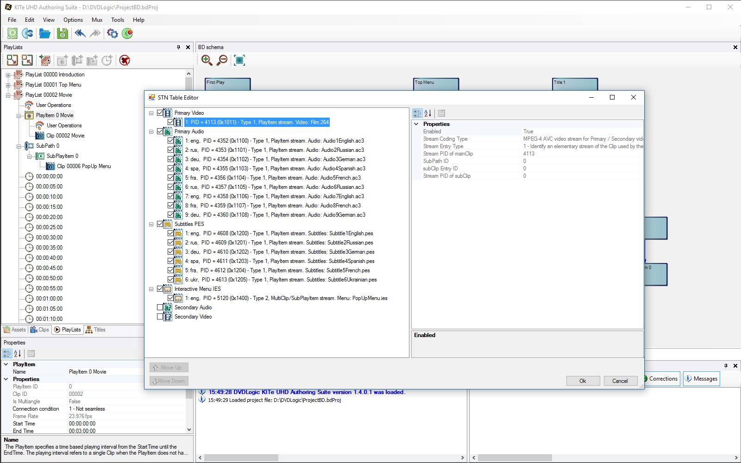Screen dimensions: 741x463
Task: Select the Subtitle6Ukrainian.pes stream entry
Action: [281, 280]
